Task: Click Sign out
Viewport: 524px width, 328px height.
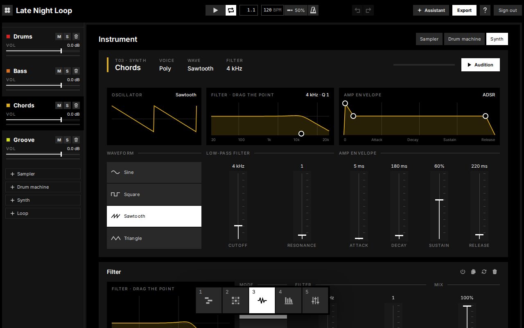Action: coord(508,10)
